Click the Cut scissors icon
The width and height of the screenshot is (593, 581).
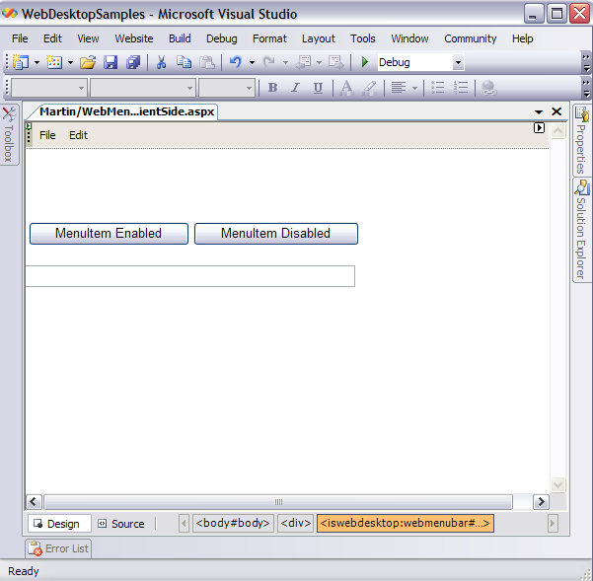click(x=161, y=62)
